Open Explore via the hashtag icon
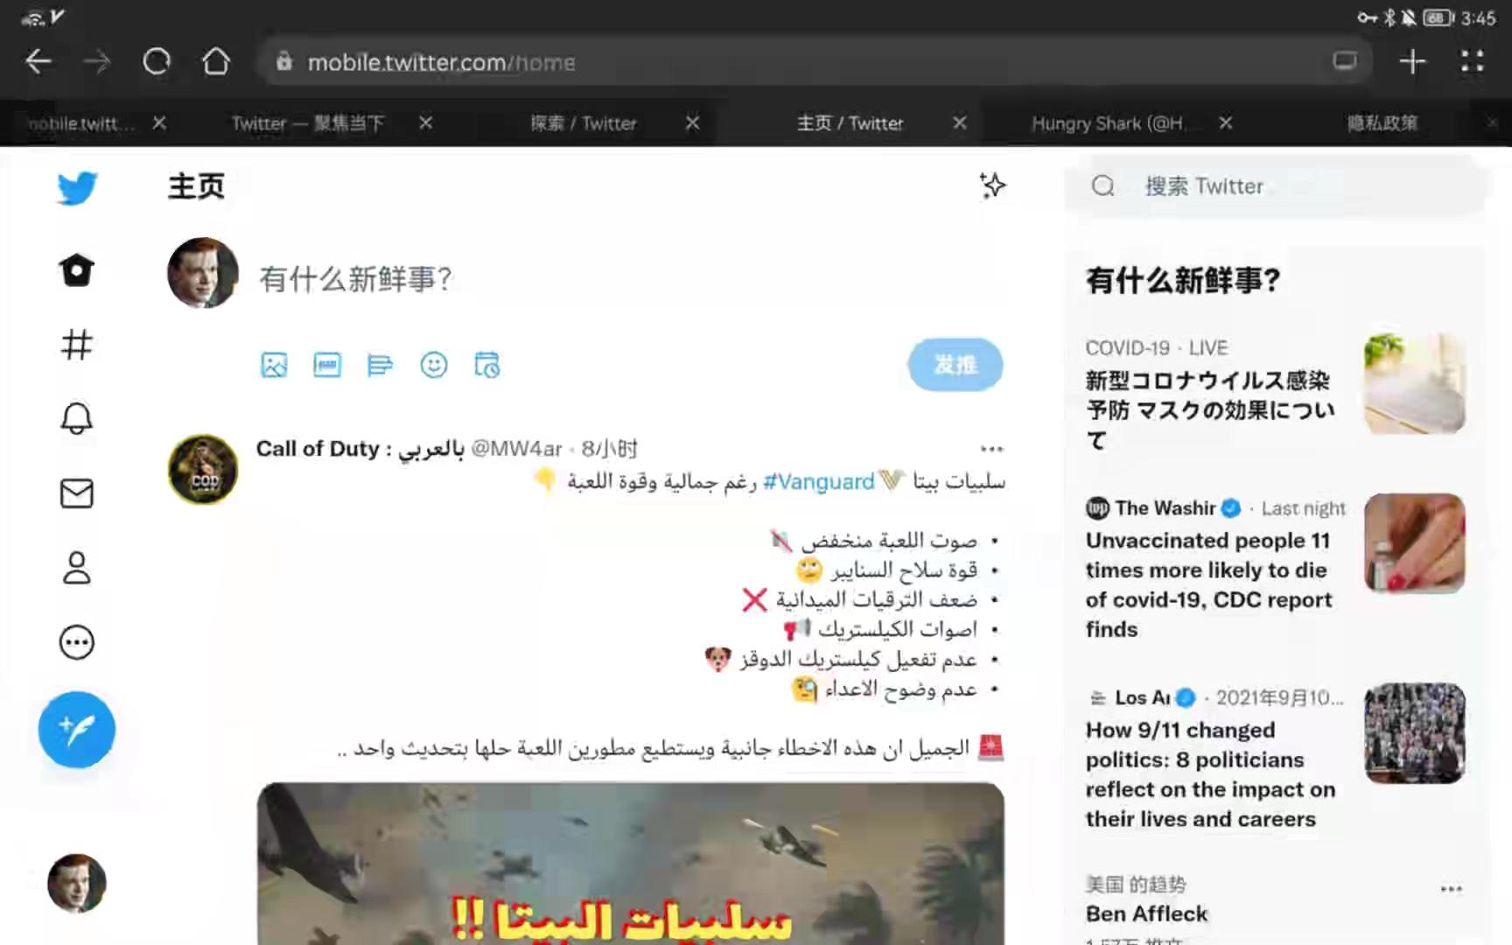This screenshot has height=945, width=1512. [77, 345]
